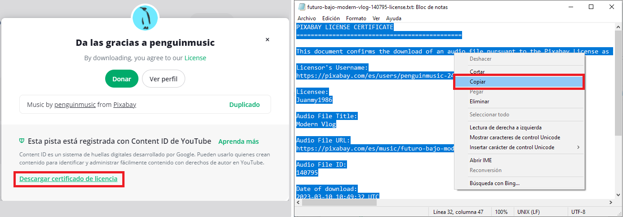Click the 100% zoom status bar entry
Viewport: 623px width, 217px height.
pos(501,212)
